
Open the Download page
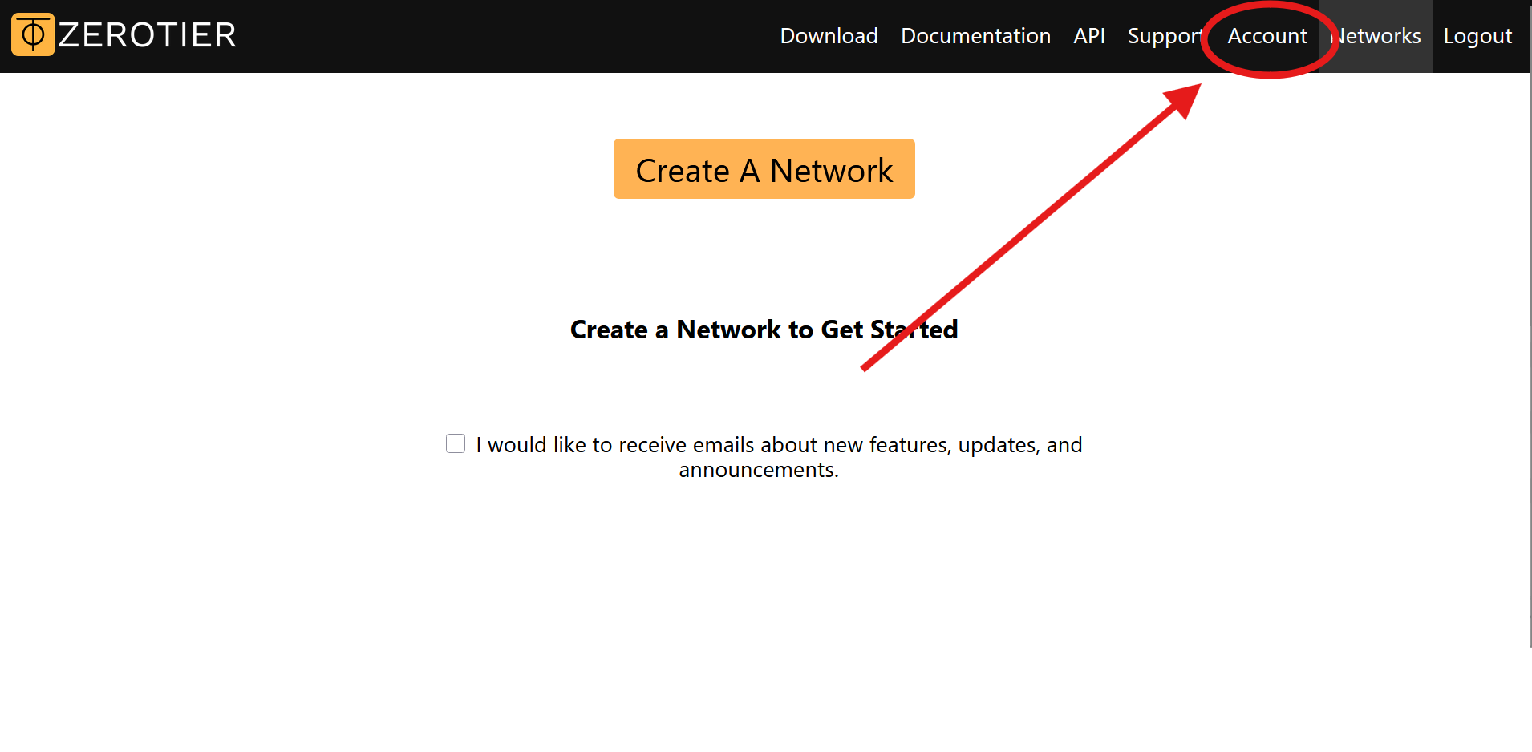pos(829,36)
